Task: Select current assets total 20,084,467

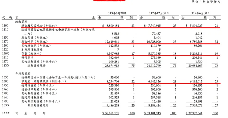Action: click(195, 65)
